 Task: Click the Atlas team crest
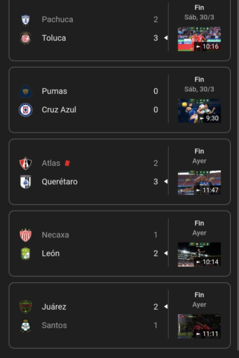25,163
